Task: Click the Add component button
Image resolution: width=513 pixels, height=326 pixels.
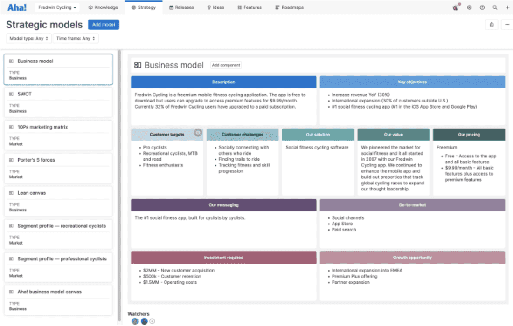Action: 226,65
